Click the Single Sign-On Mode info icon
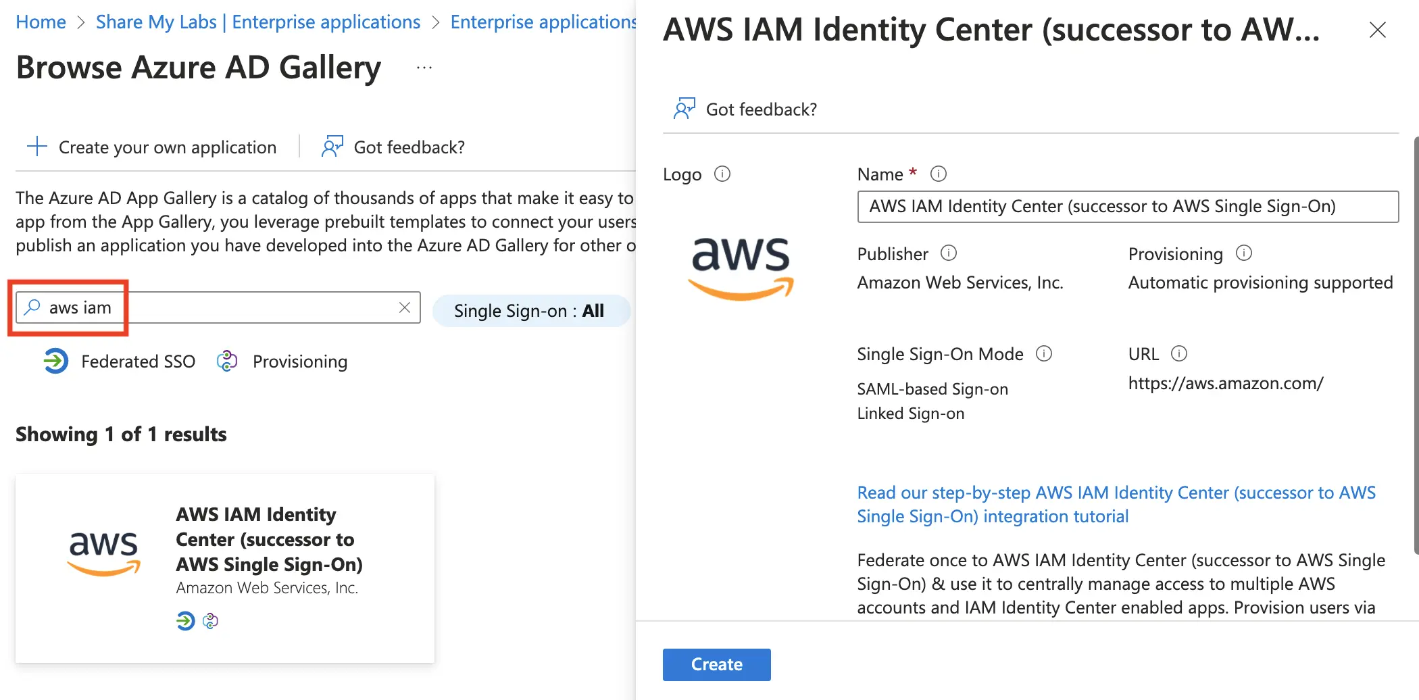 1044,353
